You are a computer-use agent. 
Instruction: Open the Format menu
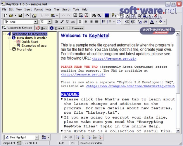39,9
